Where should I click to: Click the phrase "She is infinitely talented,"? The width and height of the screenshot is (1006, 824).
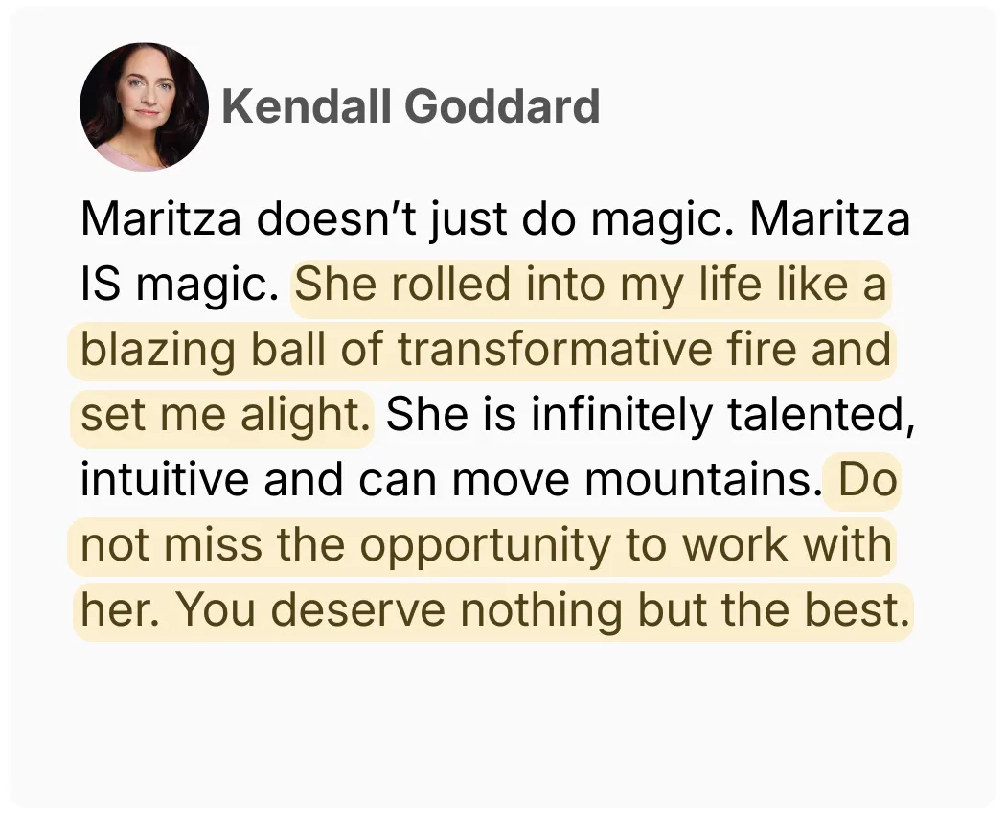[x=646, y=416]
